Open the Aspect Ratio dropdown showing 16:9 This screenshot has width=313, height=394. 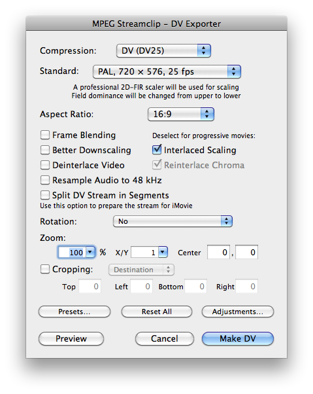pyautogui.click(x=181, y=114)
